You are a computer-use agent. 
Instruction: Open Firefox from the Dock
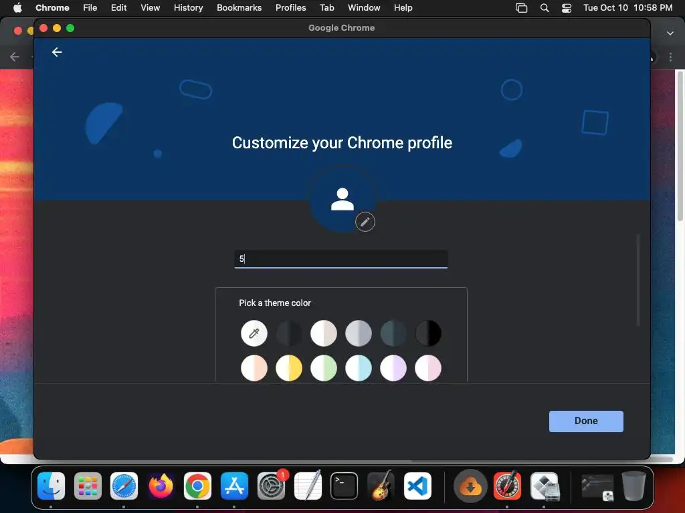pos(161,486)
